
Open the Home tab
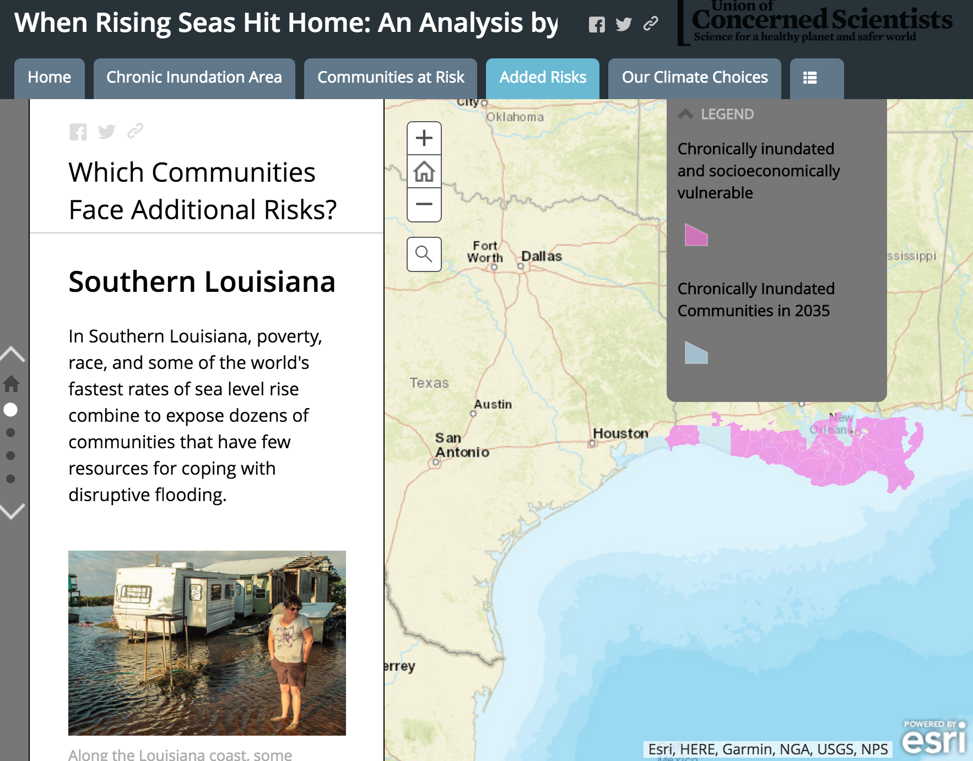click(50, 78)
